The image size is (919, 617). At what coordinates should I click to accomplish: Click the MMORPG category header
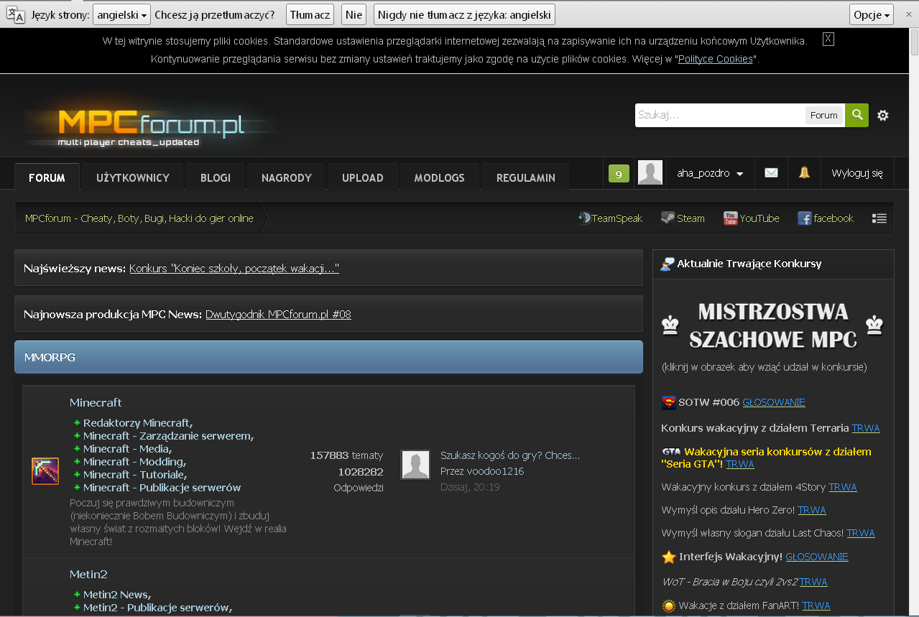click(328, 357)
